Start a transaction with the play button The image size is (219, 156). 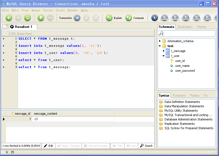(77, 18)
